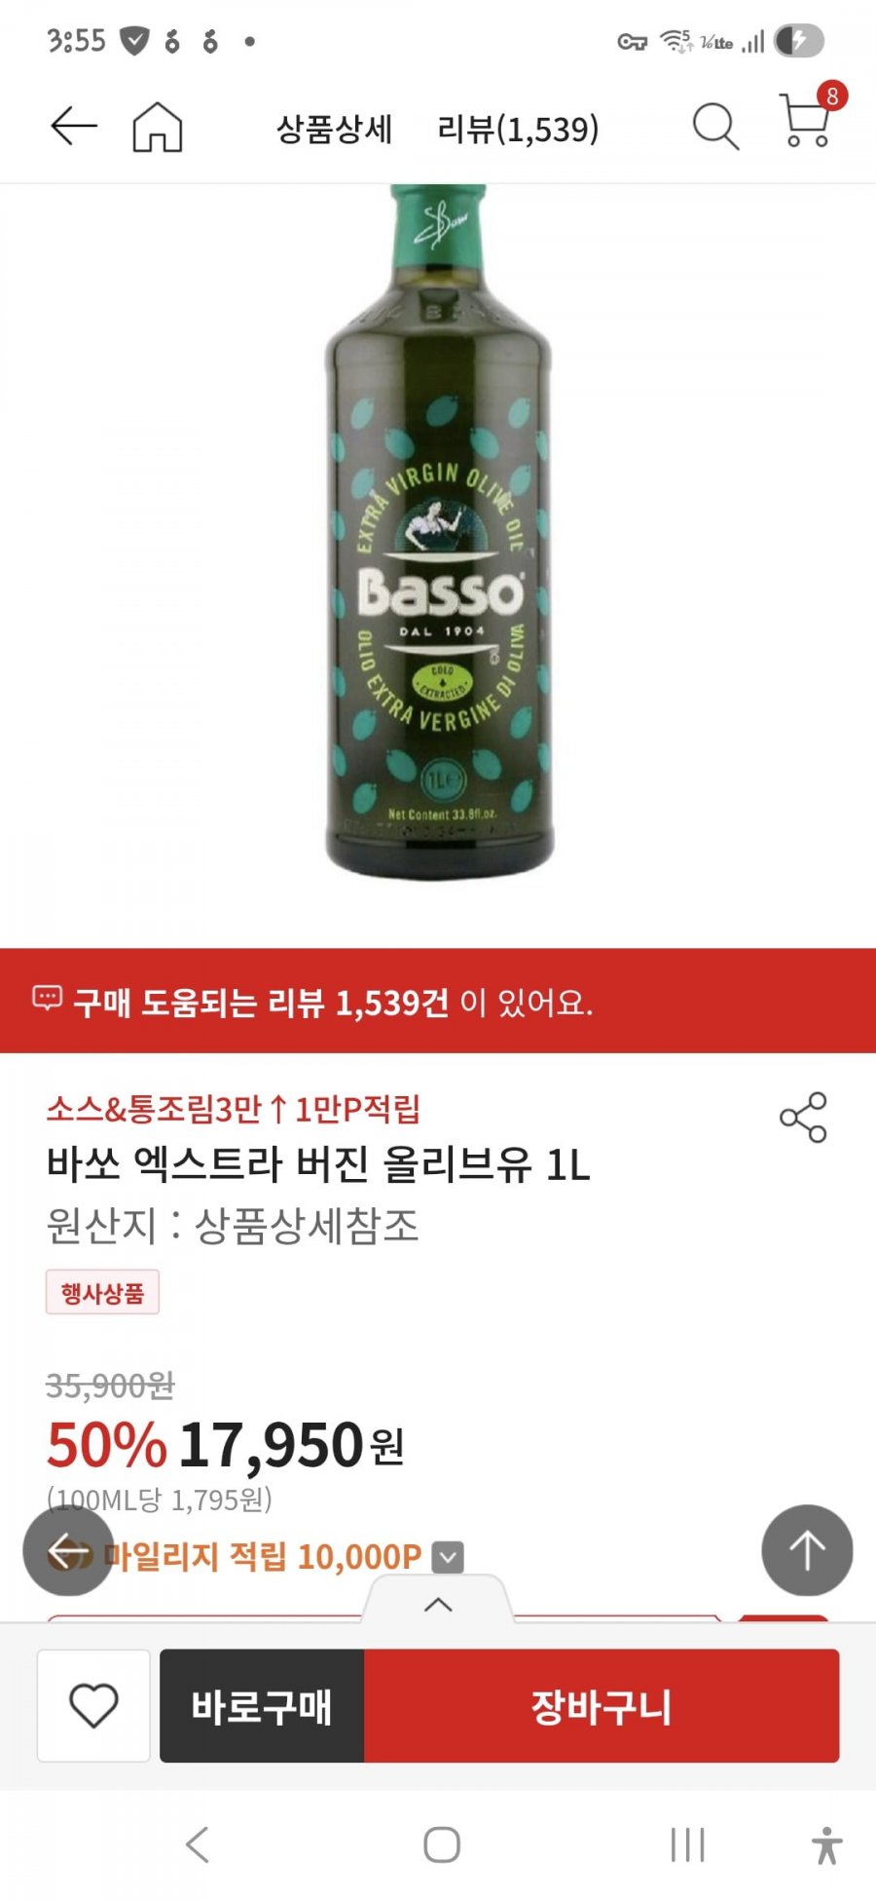
Task: Expand the bottom purchase option panel
Action: click(x=438, y=1603)
